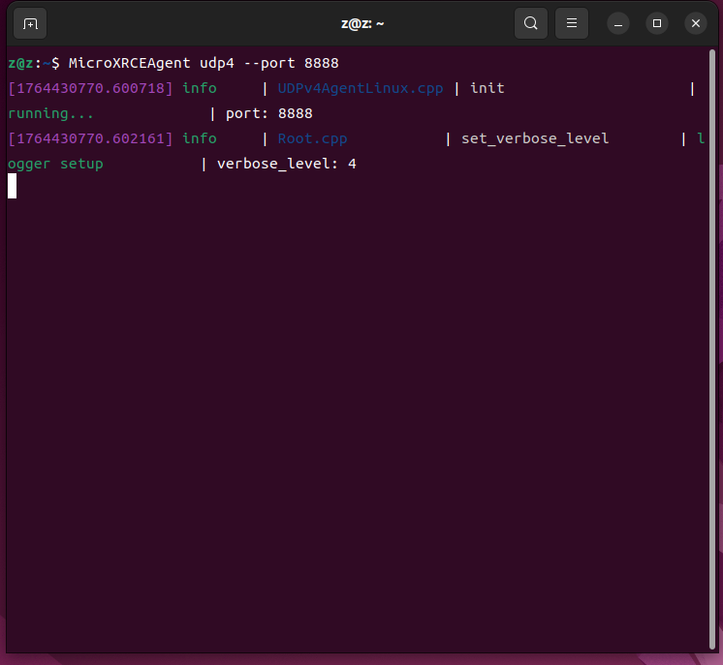Viewport: 723px width, 665px height.
Task: Click the terminal vertical scrollbar
Action: click(712, 348)
